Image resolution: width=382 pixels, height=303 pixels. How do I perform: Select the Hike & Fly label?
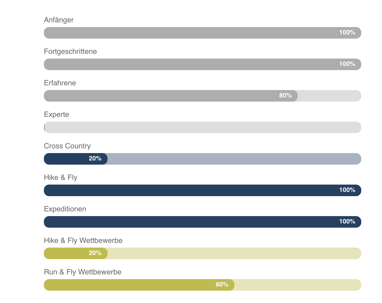(61, 177)
